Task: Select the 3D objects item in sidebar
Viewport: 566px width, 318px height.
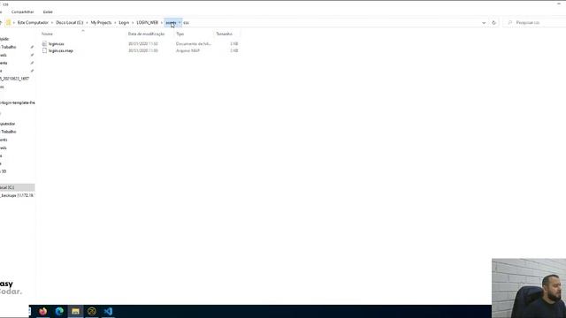Action: point(4,171)
